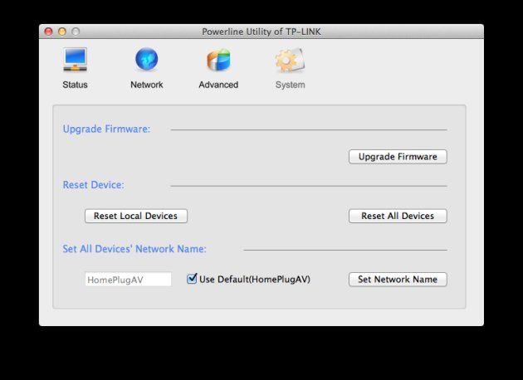Switch to the Status tab label
Viewport: 523px width, 380px height.
click(75, 85)
